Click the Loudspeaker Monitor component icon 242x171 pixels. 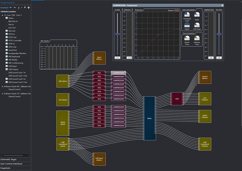[x=7, y=53]
